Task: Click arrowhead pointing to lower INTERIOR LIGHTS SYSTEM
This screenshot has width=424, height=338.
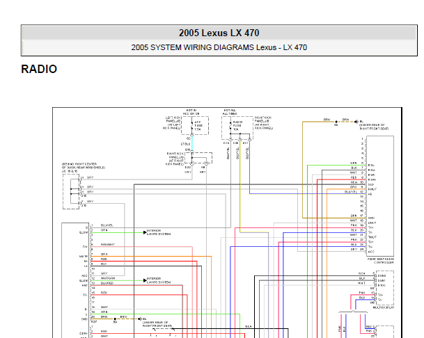Action: (x=145, y=280)
